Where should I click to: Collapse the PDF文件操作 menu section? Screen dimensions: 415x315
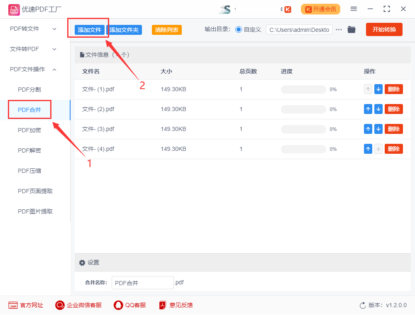click(33, 70)
